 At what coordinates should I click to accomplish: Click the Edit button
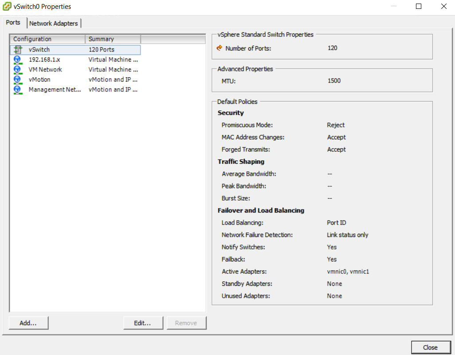[143, 323]
